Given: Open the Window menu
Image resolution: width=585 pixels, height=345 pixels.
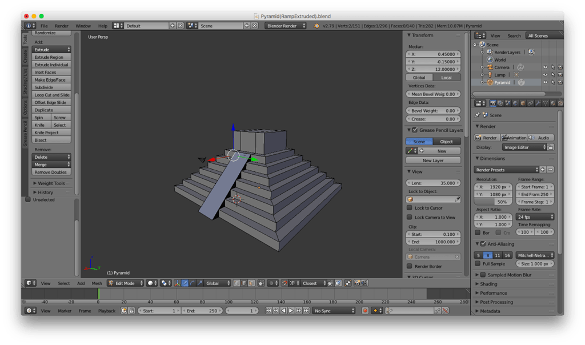Looking at the screenshot, I should tap(83, 26).
